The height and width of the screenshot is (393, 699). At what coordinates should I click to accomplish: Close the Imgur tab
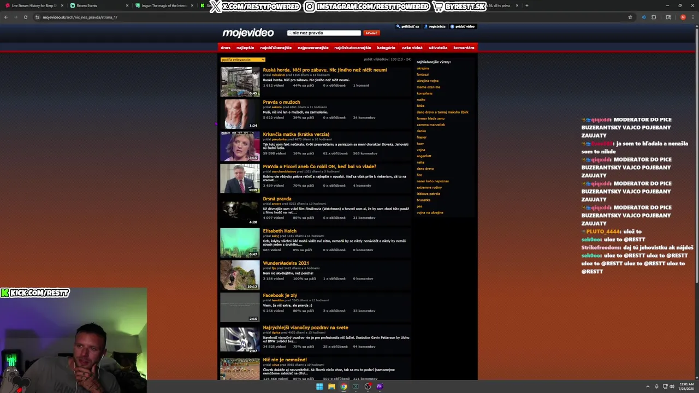(x=192, y=5)
